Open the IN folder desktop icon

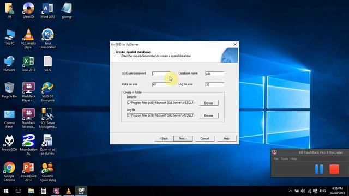[9, 10]
